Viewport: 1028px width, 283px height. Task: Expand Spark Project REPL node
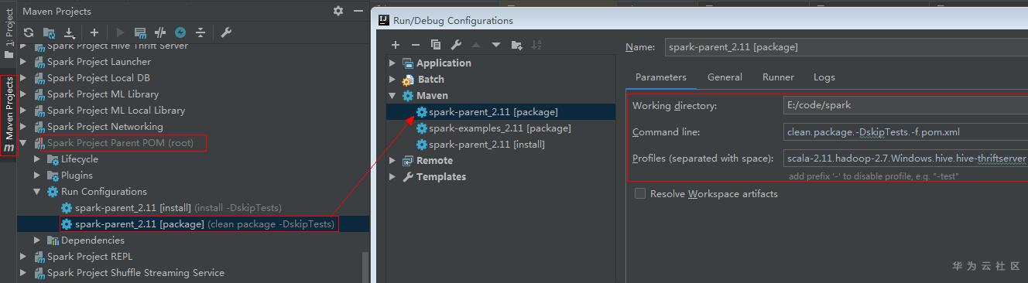[x=23, y=257]
